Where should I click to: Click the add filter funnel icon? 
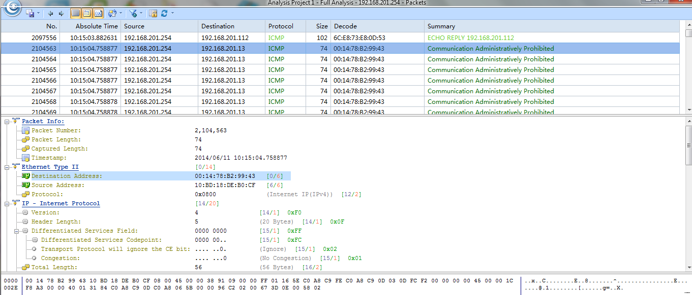[133, 13]
